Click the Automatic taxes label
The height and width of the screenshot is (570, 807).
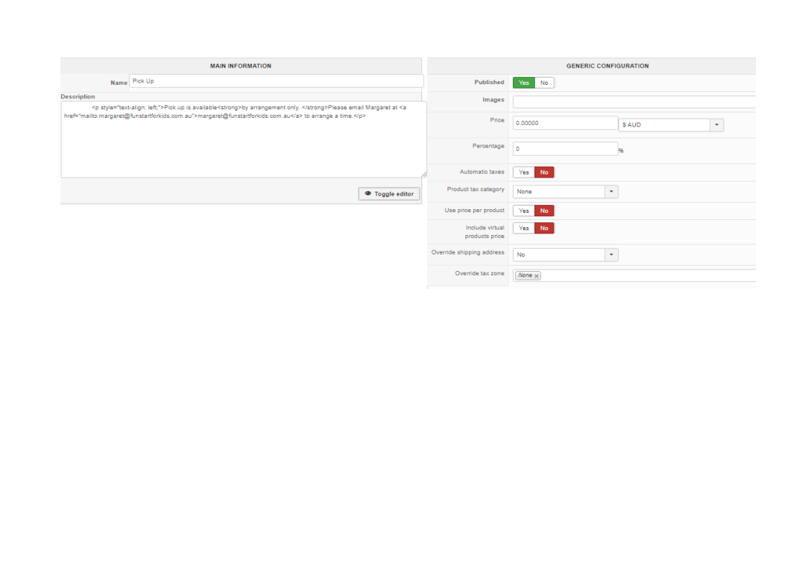click(x=482, y=172)
